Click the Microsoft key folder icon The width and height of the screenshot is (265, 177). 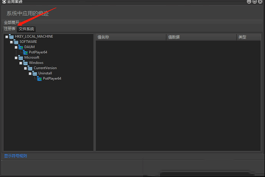click(21, 58)
